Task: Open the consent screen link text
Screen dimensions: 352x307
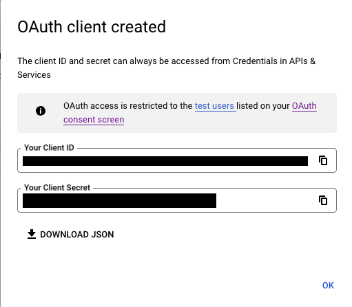Action: [x=94, y=120]
